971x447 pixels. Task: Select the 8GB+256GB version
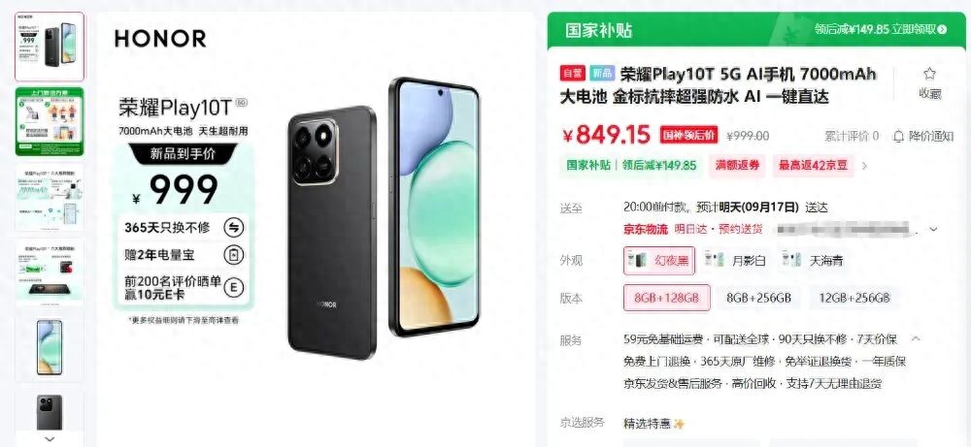point(758,298)
